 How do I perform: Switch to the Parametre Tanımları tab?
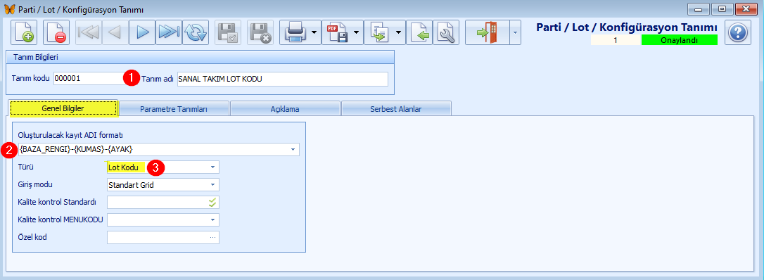(x=174, y=109)
